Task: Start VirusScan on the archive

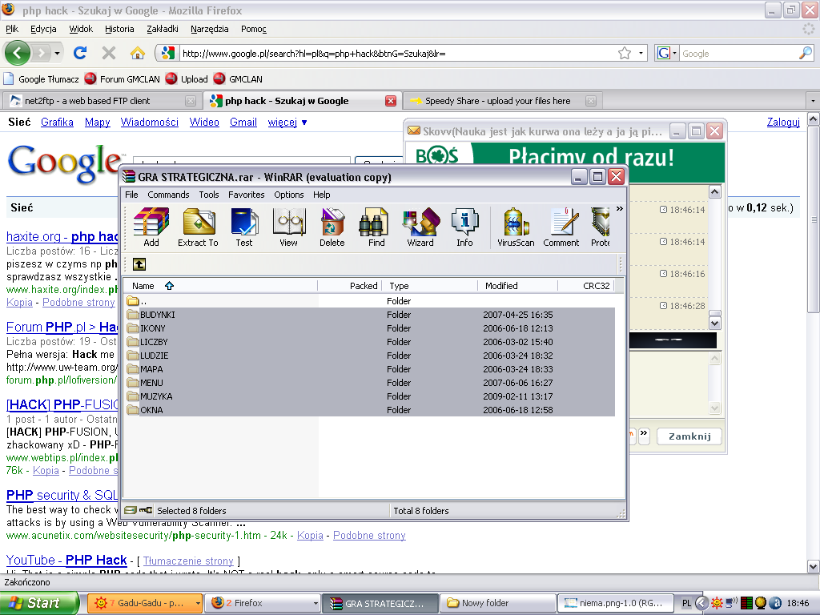Action: 516,226
